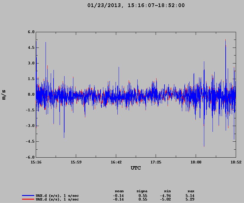
Task: Click the mean column header
Action: coord(119,191)
